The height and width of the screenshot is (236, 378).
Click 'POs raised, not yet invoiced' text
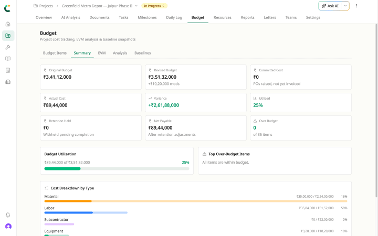click(277, 84)
